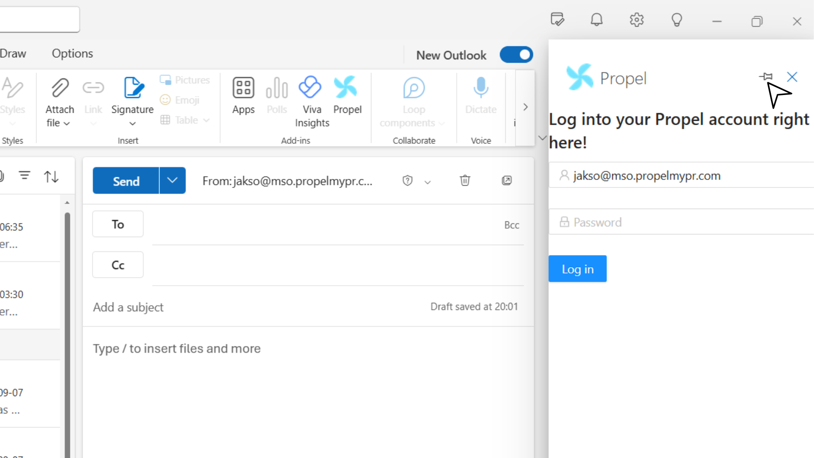Expand the sensitivity options chevron

coord(427,182)
